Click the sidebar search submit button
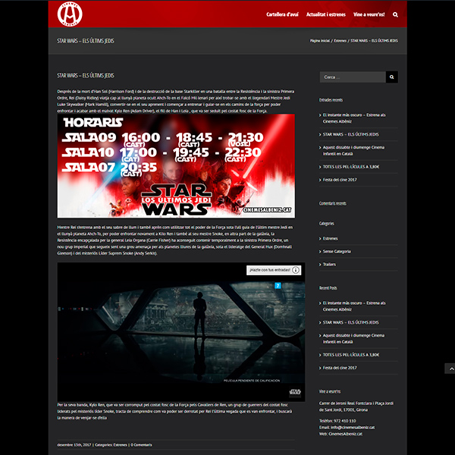Viewport: 455px width, 455px height. pos(392,77)
